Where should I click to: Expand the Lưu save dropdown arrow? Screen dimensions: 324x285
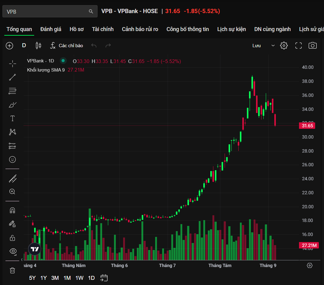pos(273,45)
